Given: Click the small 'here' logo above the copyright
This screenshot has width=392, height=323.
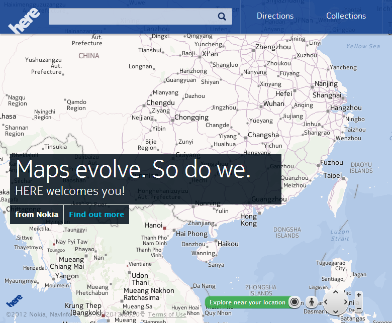Looking at the screenshot, I should [14, 301].
